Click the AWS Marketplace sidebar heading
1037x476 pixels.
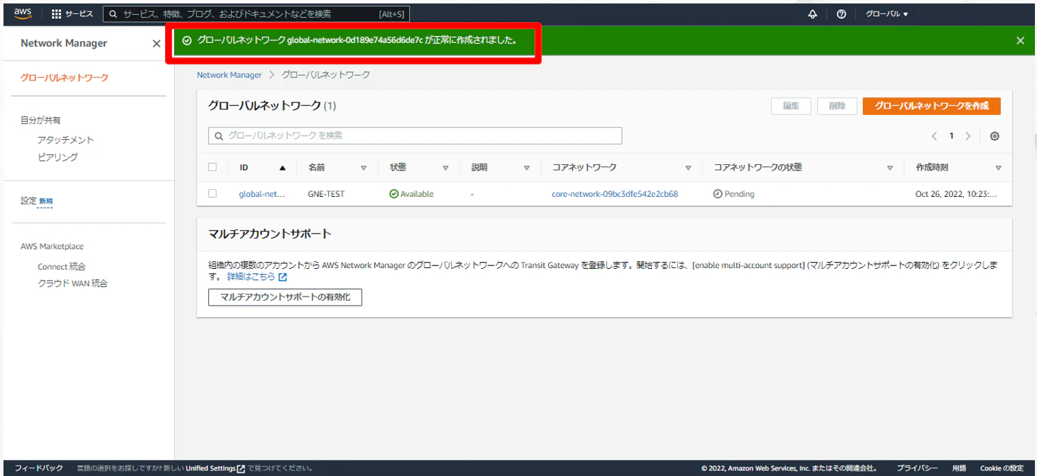pos(52,247)
